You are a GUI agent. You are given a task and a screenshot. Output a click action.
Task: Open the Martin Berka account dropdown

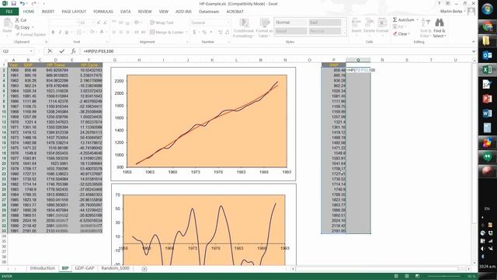click(453, 11)
